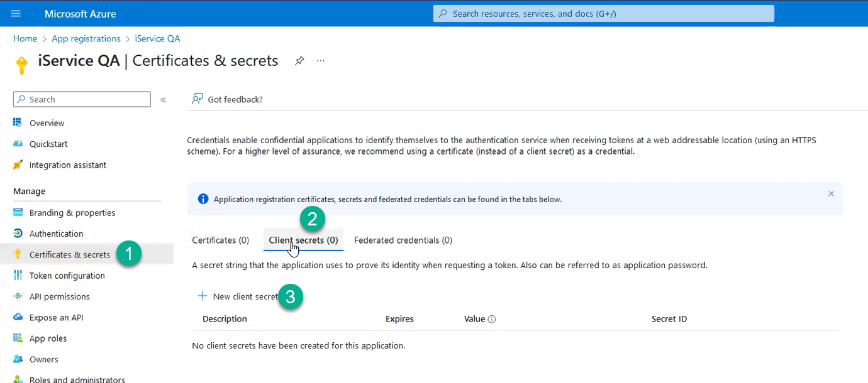Click the Token configuration bars icon
868x383 pixels.
[18, 276]
